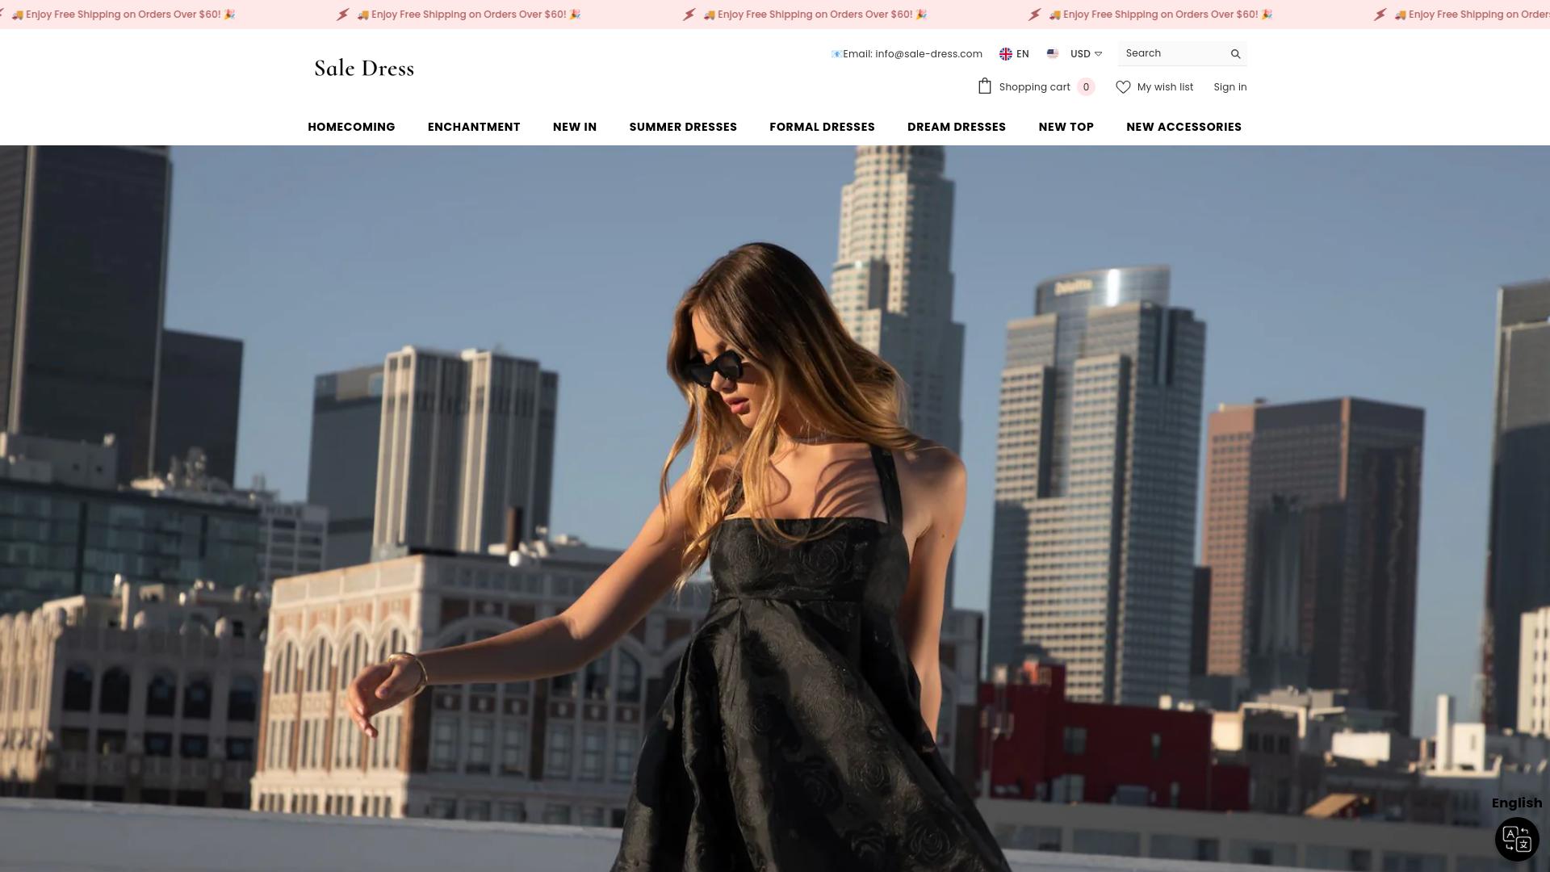Click the Sale Dress logo
Image resolution: width=1550 pixels, height=872 pixels.
(364, 69)
